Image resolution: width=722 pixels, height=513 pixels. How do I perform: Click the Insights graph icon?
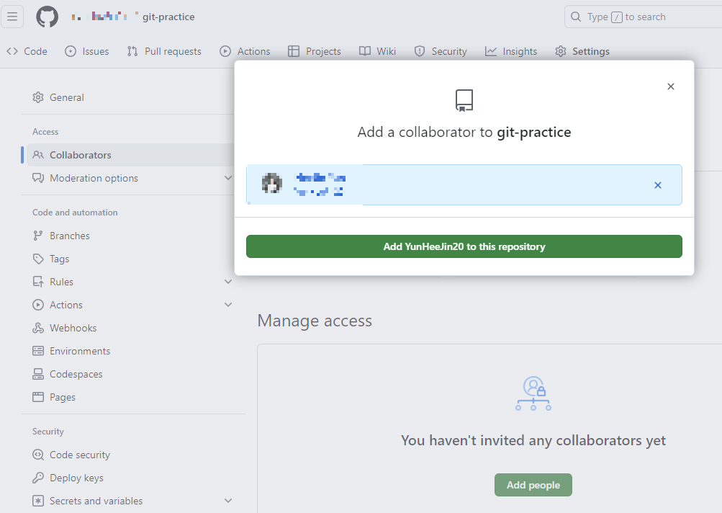coord(491,51)
